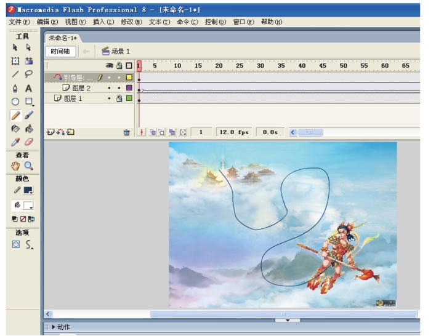
Task: Open the 命令(C) menu
Action: (187, 22)
